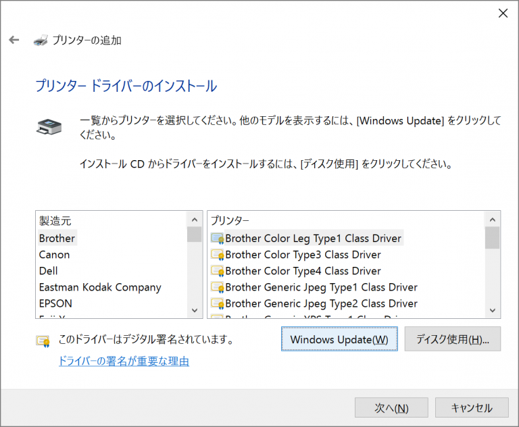Click printer list scroll up arrow
Viewport: 519px width, 427px height.
click(492, 220)
